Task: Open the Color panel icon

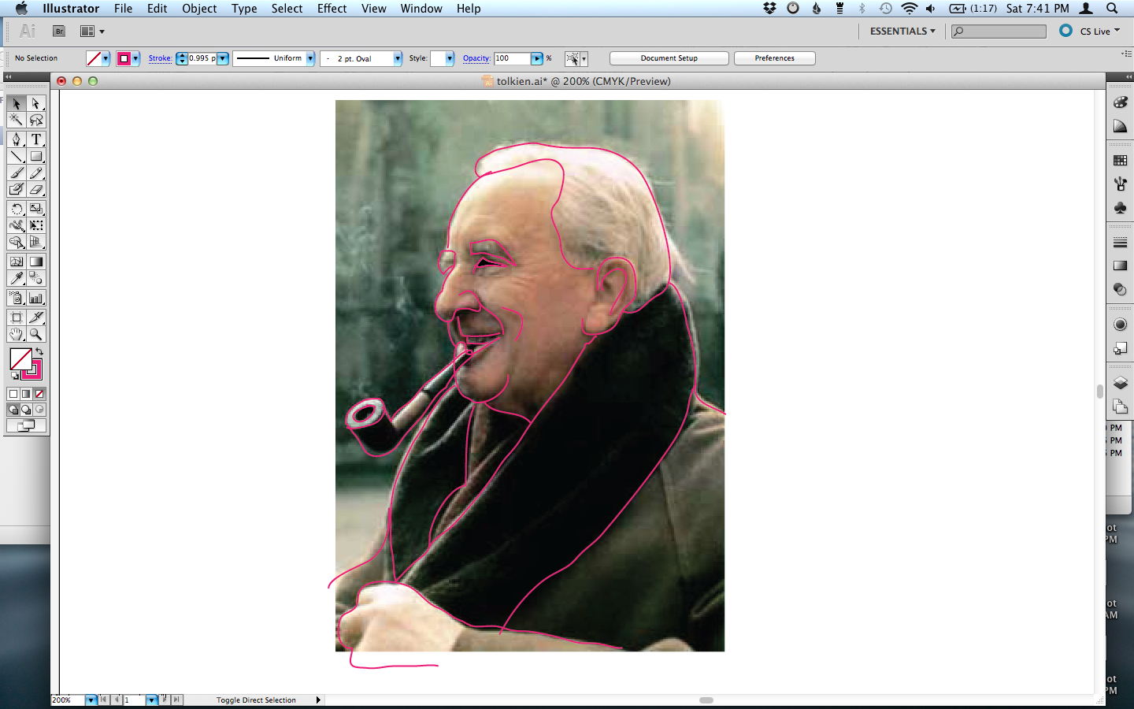Action: (x=1120, y=102)
